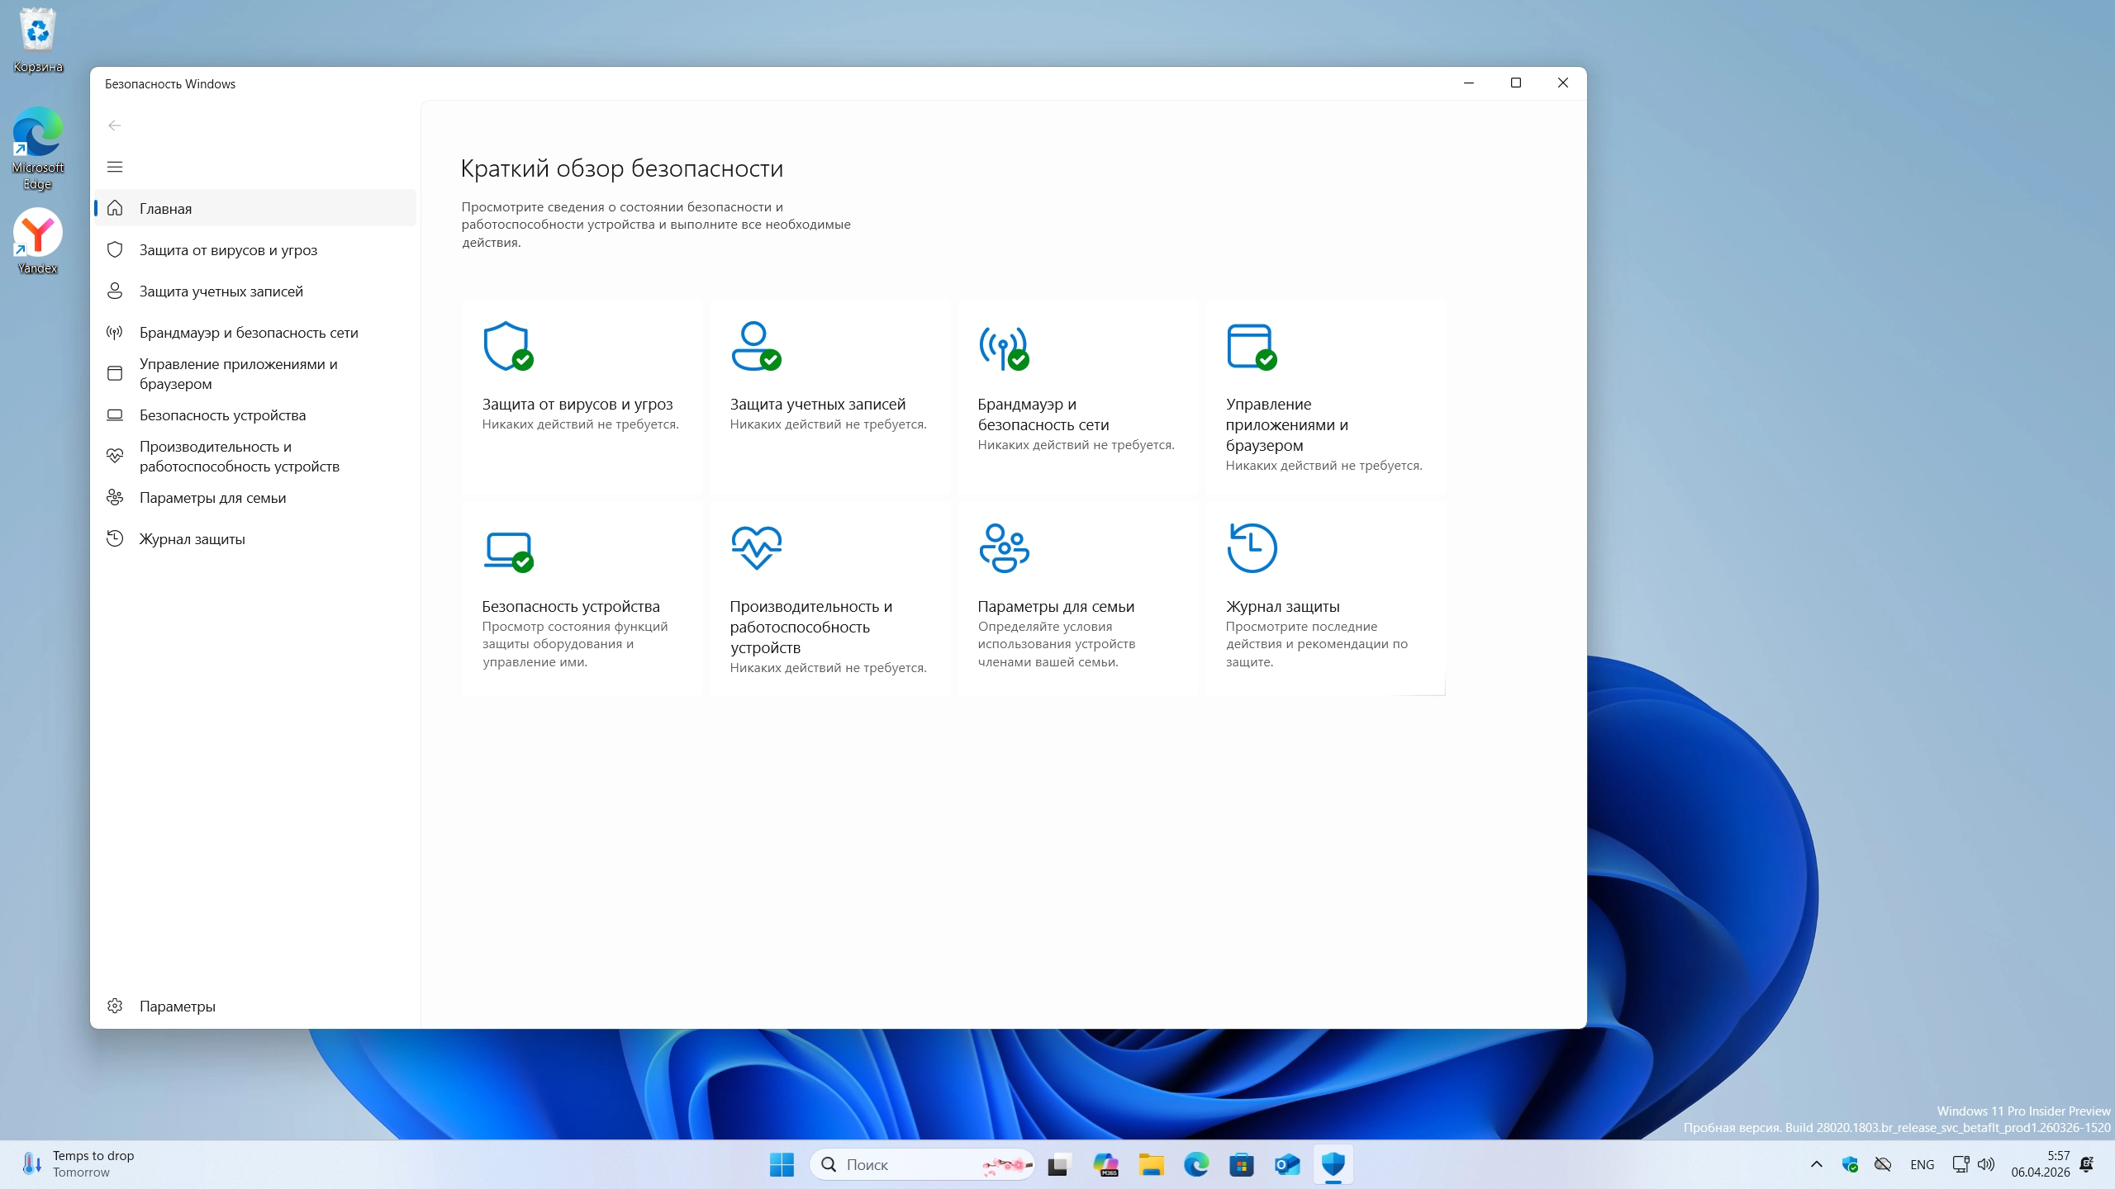
Task: Switch the ENG input language indicator
Action: [1922, 1164]
